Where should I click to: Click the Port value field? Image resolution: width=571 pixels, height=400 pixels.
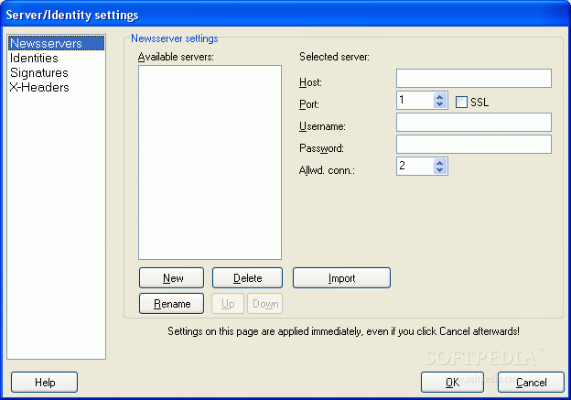pos(415,100)
